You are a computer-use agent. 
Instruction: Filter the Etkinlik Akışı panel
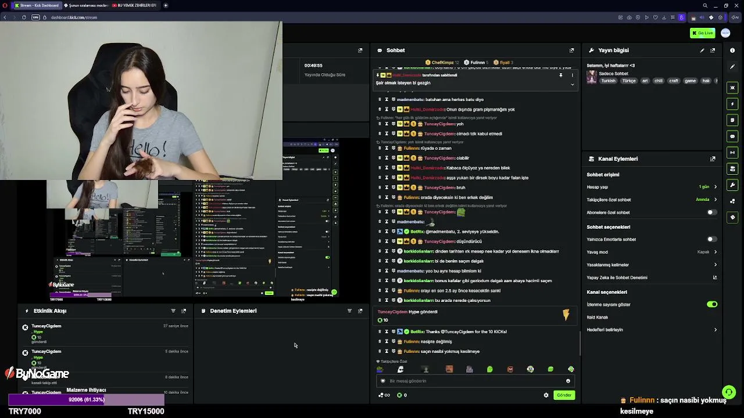[173, 311]
